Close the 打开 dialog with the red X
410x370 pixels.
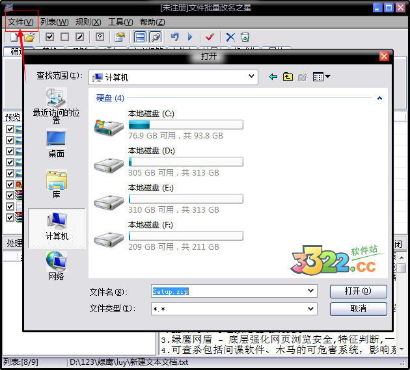click(384, 56)
